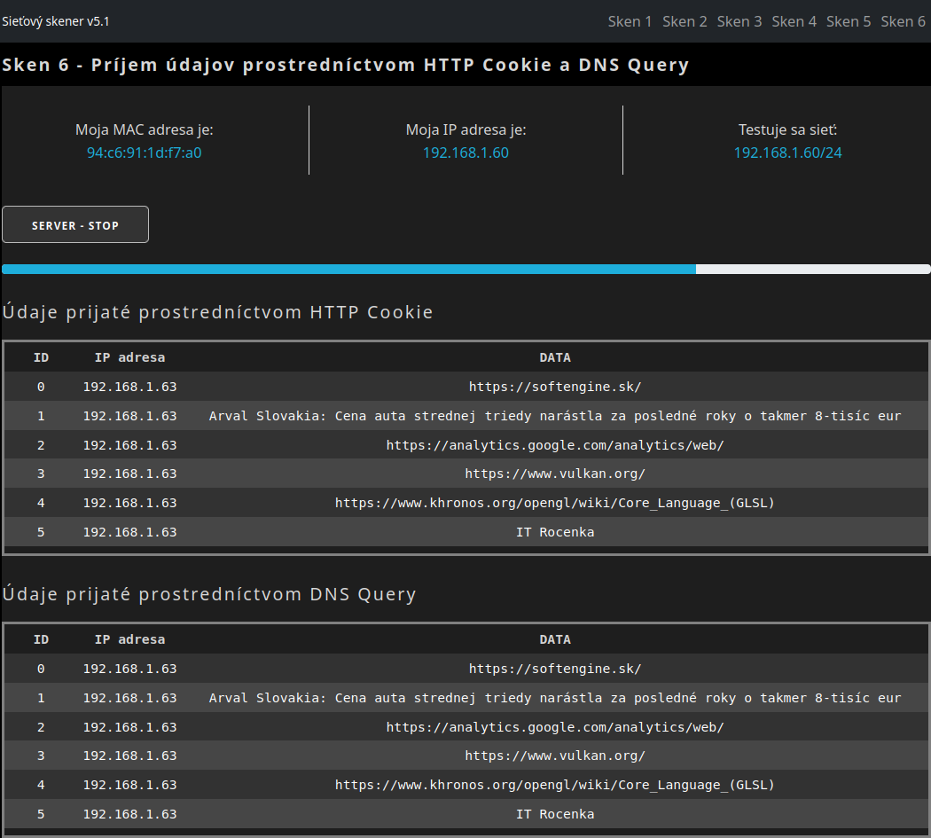Click my IP address value 192.168.1.60
The width and height of the screenshot is (931, 838).
pos(465,153)
